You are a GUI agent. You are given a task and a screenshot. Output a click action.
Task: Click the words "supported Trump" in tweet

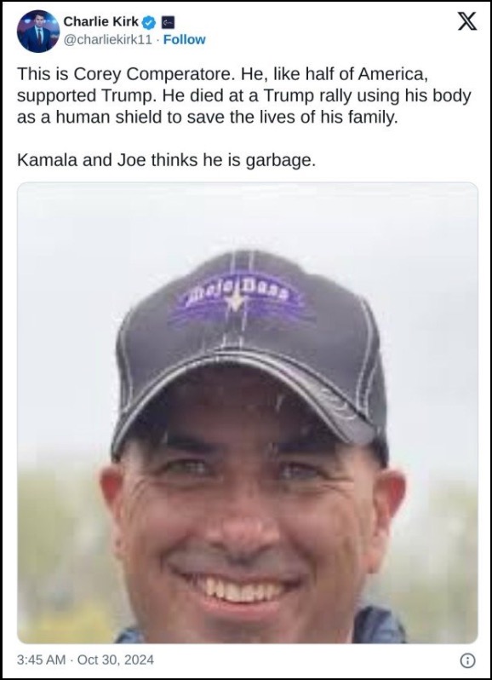[85, 95]
